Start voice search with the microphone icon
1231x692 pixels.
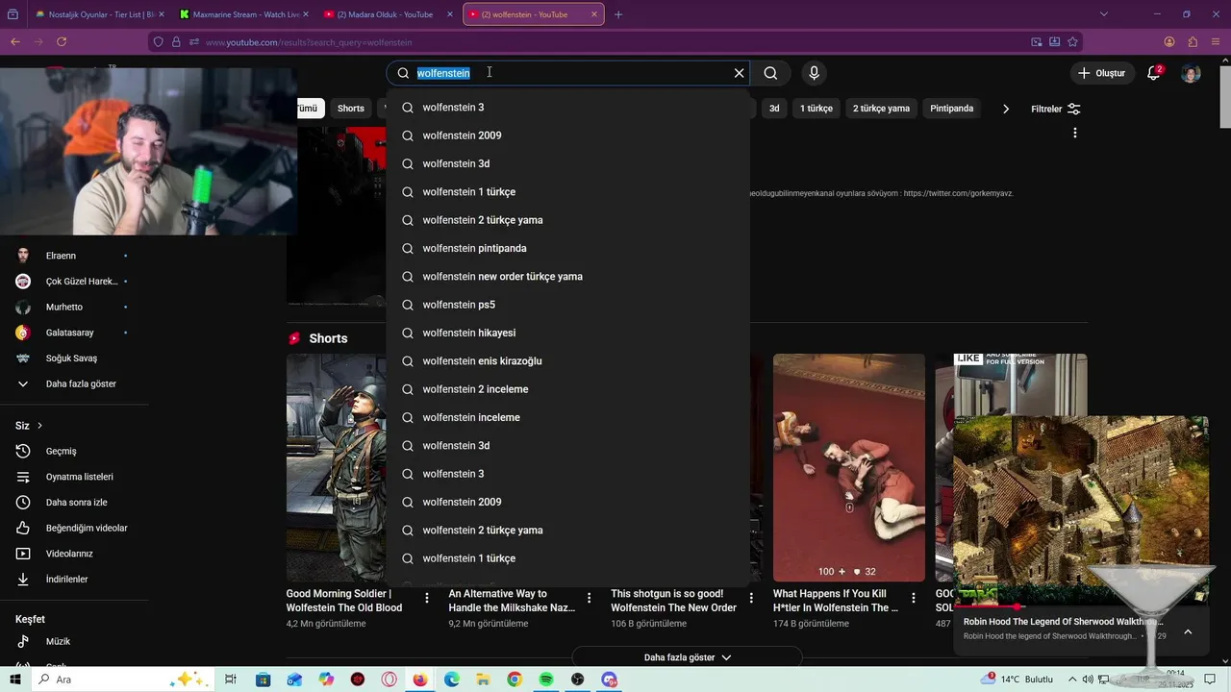tap(814, 73)
